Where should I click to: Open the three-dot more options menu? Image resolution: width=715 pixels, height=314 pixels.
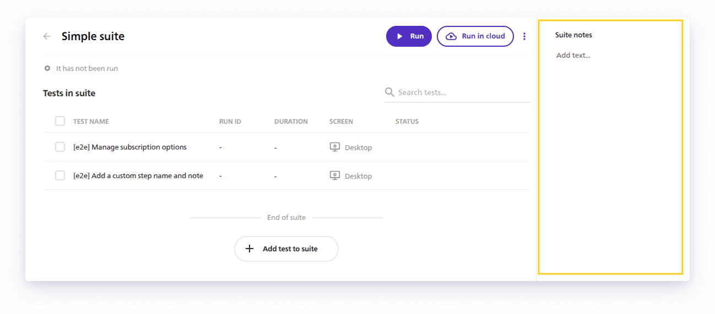tap(524, 36)
